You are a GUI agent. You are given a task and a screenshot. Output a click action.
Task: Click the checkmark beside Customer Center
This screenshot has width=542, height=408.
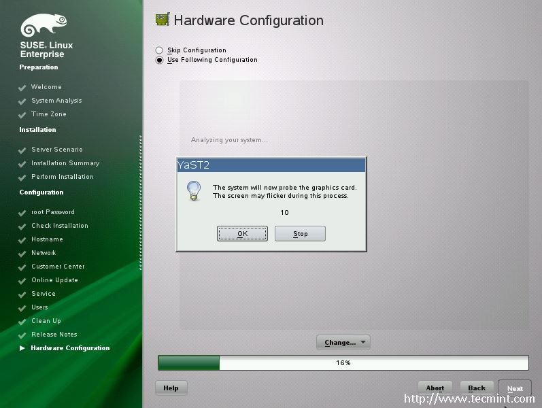[x=22, y=267]
